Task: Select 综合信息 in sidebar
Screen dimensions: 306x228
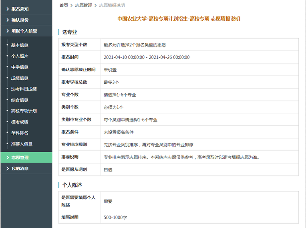Action: 20,100
